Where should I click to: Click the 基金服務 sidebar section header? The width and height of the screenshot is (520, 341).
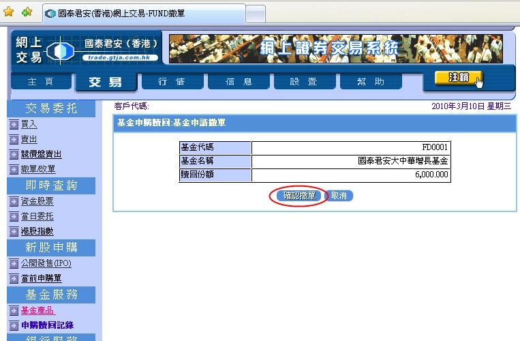51,295
